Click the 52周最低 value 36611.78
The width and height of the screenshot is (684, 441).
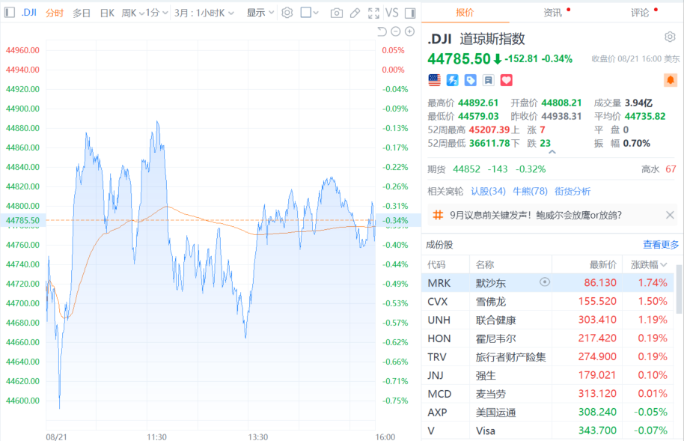coord(489,143)
